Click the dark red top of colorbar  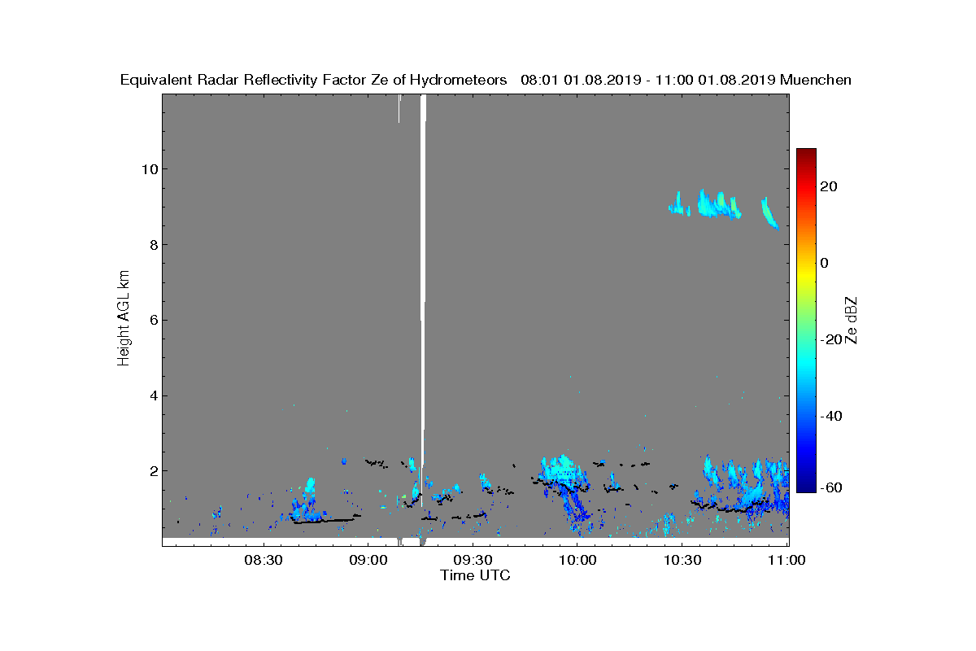pos(806,155)
